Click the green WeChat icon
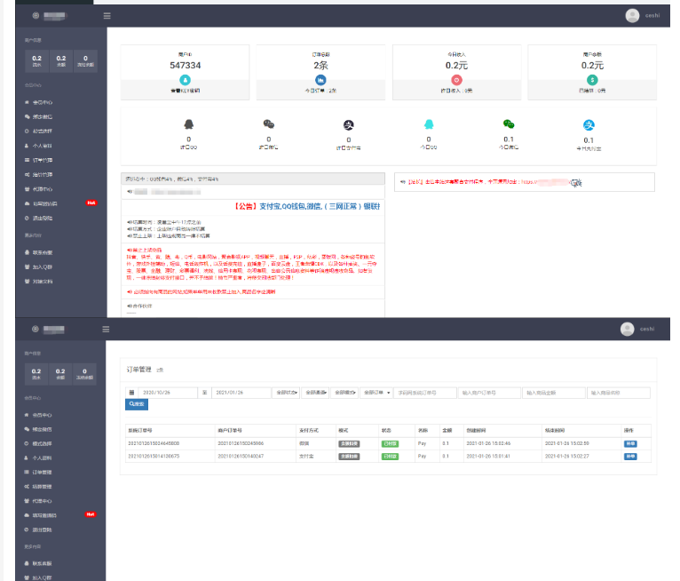Image resolution: width=680 pixels, height=581 pixels. click(x=508, y=124)
